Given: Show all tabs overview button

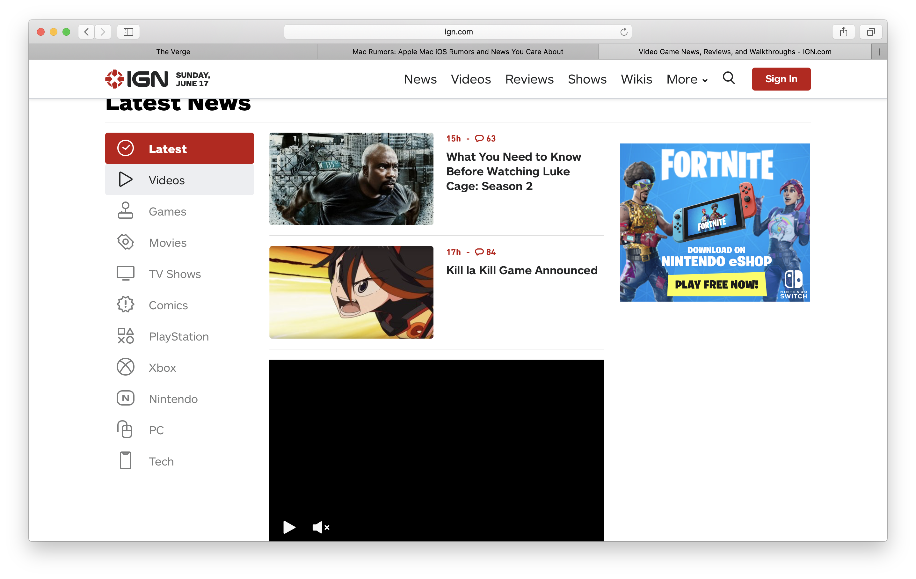Looking at the screenshot, I should tap(871, 32).
